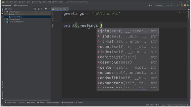Screen dimensions: 191x107
Task: Open completion popup options kebab menu
Action: [x=158, y=90]
